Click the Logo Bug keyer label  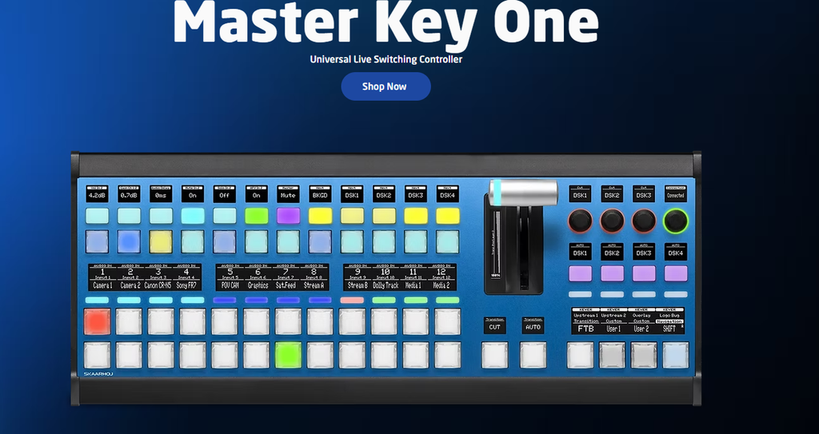pos(669,316)
